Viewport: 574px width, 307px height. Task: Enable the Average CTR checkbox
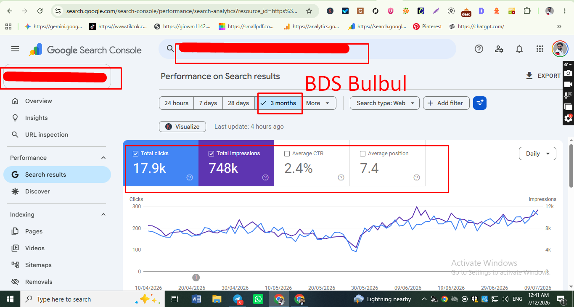(287, 153)
